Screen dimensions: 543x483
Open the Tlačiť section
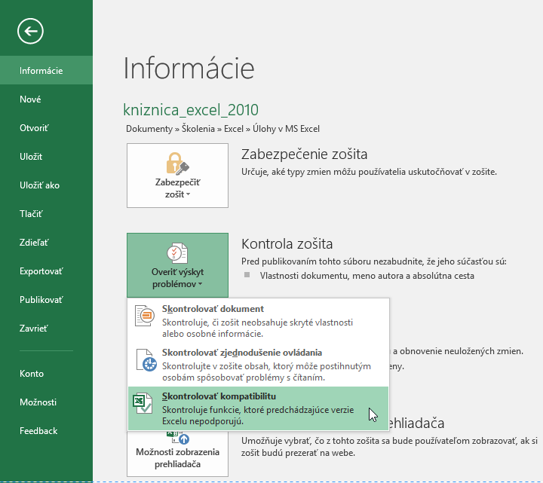pyautogui.click(x=47, y=214)
